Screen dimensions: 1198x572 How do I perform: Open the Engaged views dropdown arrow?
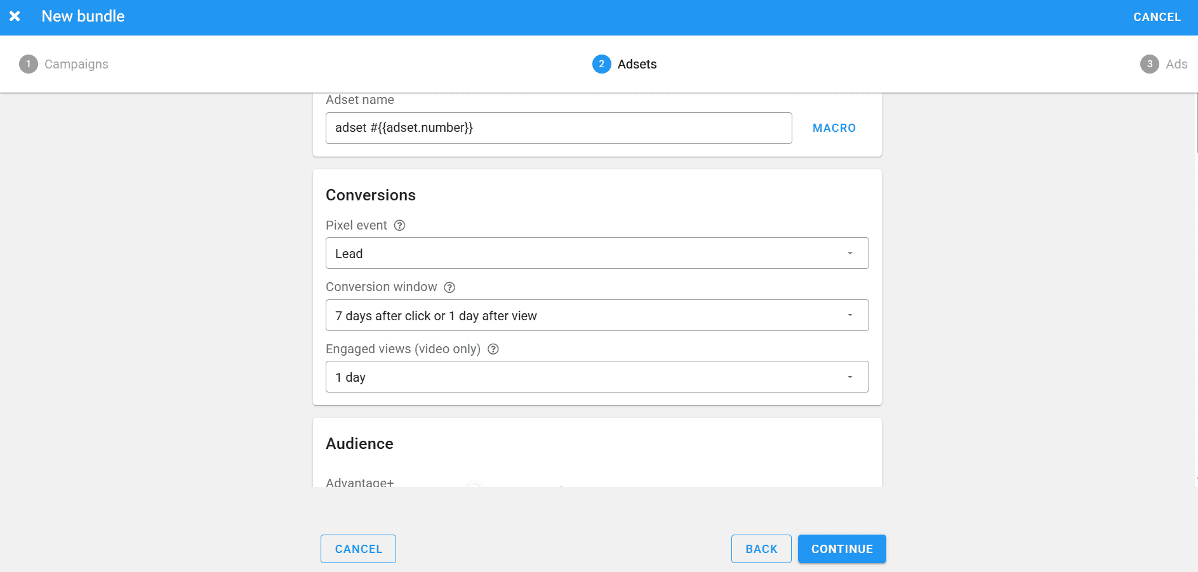849,377
